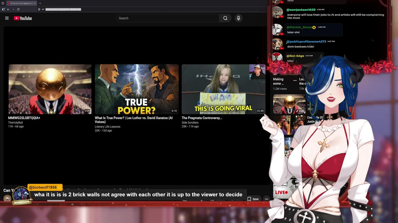The width and height of the screenshot is (398, 223).
Task: Save the video with the Save button
Action: (253, 199)
